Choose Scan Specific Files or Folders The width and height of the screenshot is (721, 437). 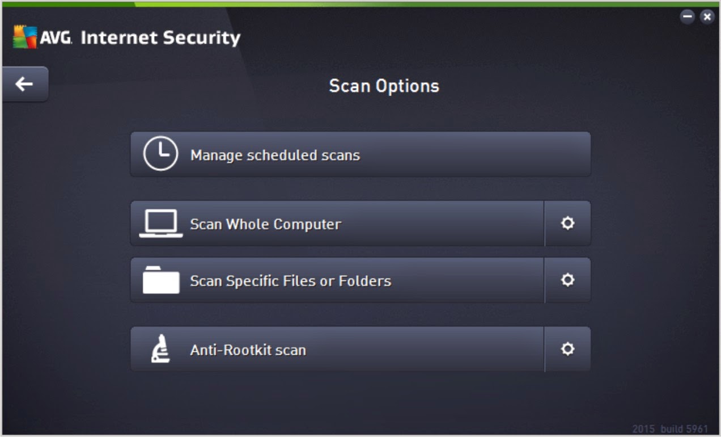(290, 281)
